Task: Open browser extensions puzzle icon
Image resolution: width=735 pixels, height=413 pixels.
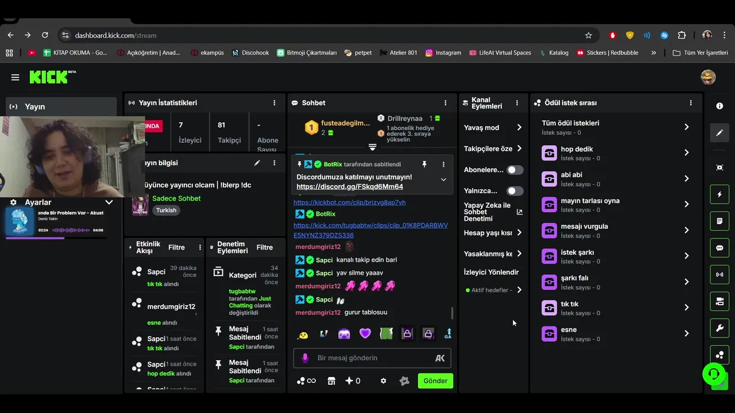Action: coord(682,35)
